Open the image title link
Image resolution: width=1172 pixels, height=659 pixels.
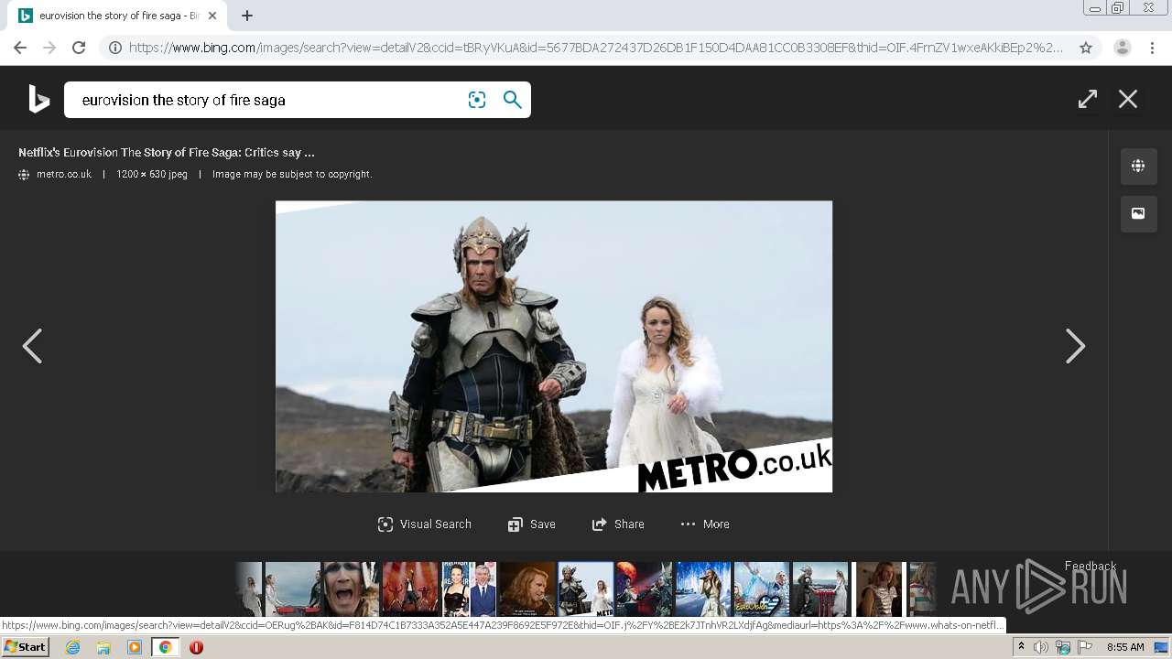167,153
